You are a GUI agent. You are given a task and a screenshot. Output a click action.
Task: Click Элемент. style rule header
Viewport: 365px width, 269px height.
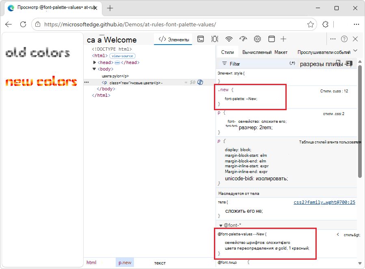231,73
